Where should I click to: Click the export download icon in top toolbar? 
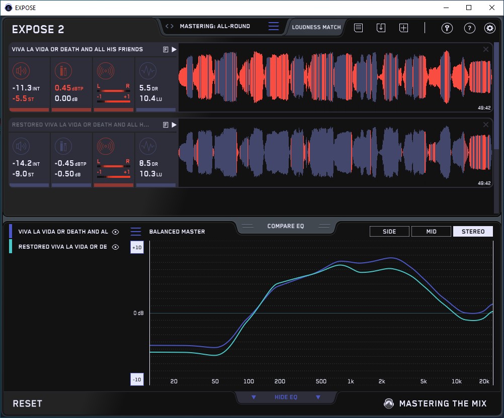coord(381,28)
